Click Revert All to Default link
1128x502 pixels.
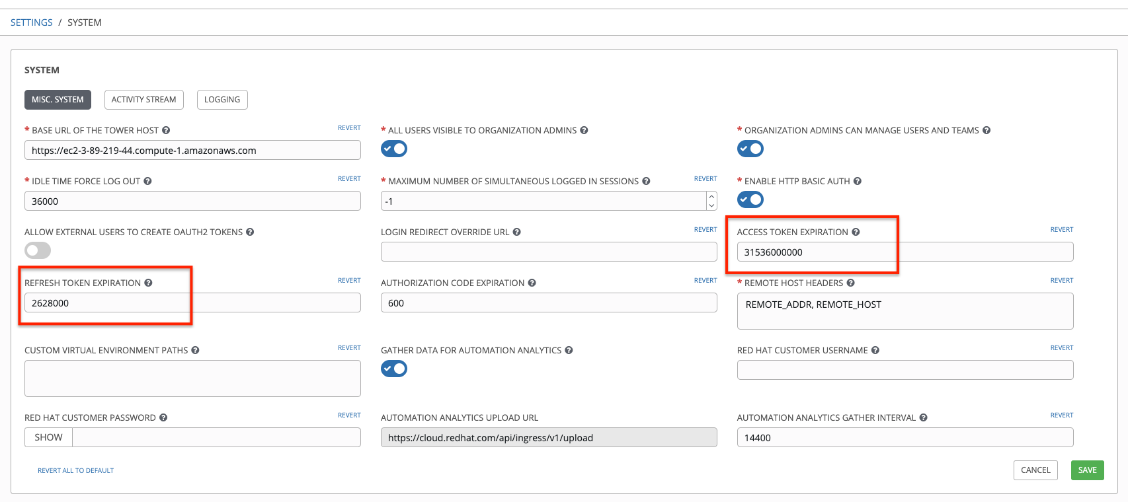tap(75, 471)
